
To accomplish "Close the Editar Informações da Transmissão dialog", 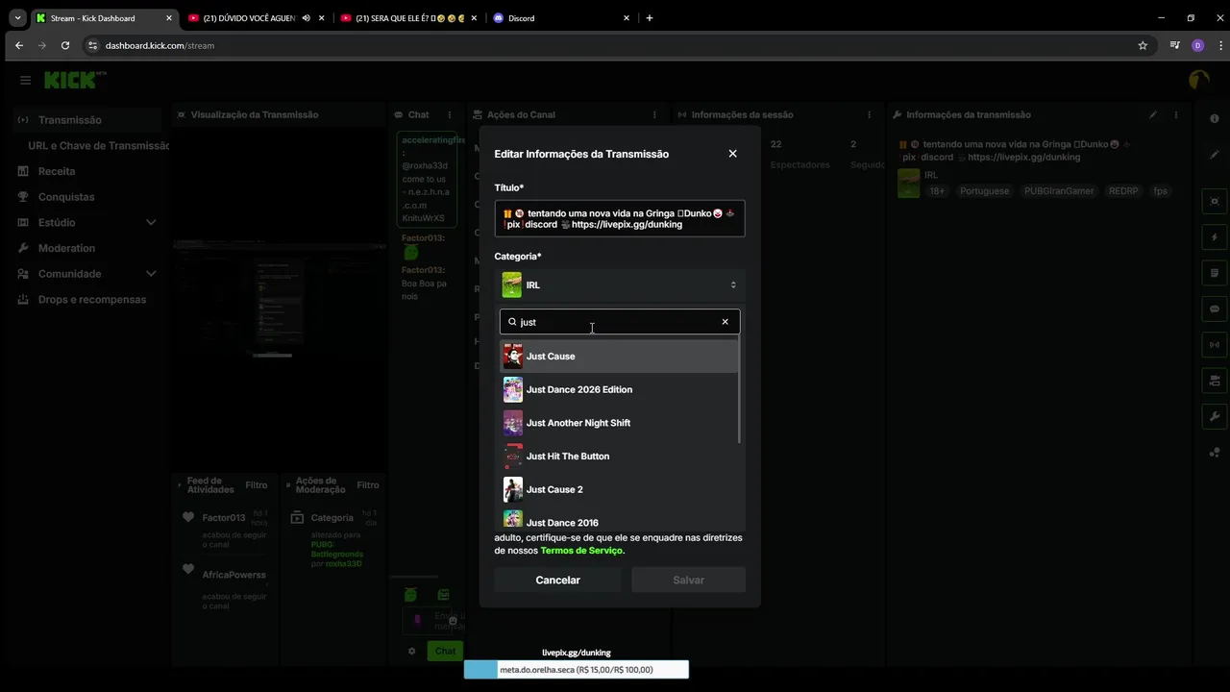I will click(x=732, y=154).
